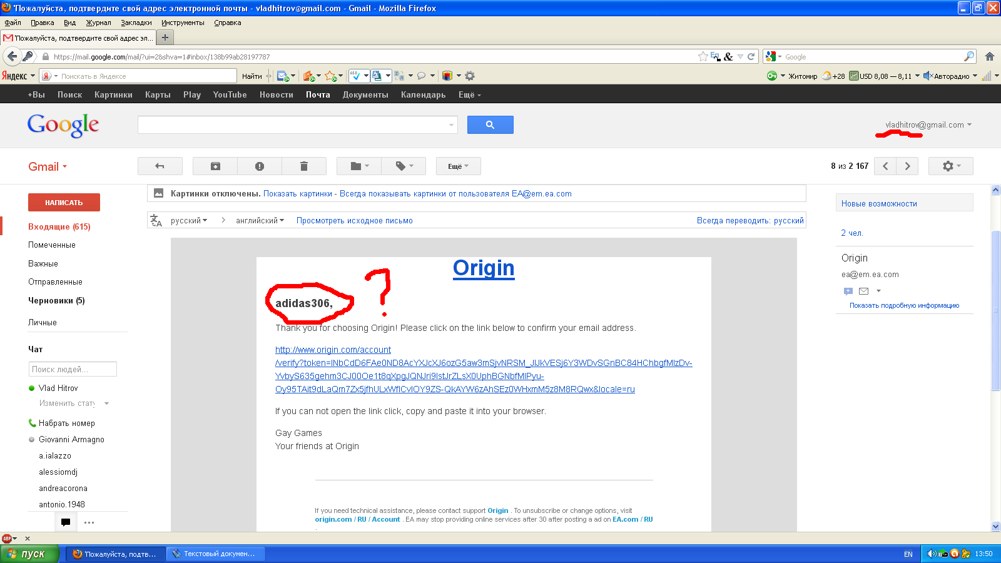Click the Yandex bar spell-check icon
1001x563 pixels.
(x=355, y=76)
